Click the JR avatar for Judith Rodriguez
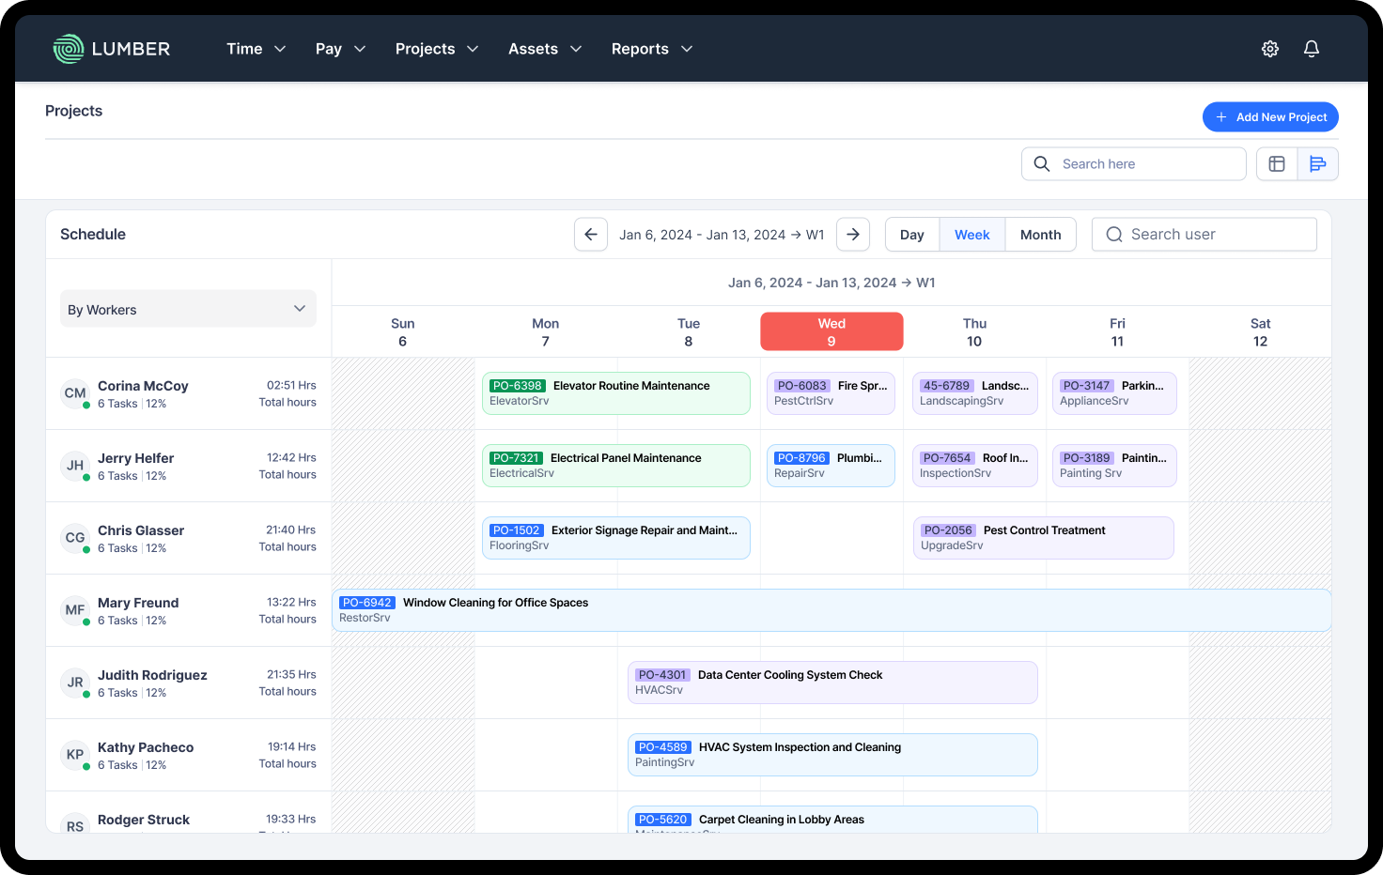Image resolution: width=1383 pixels, height=875 pixels. coord(75,683)
